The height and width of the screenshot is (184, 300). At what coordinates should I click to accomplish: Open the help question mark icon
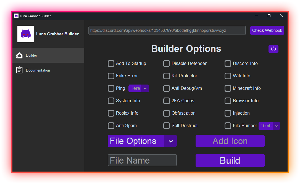[273, 49]
